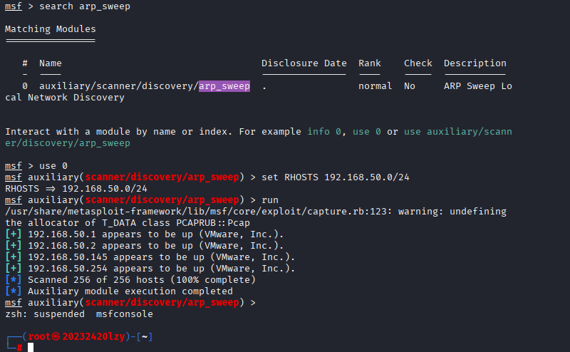Click the highlighted 'arp_sweep' match text
The width and height of the screenshot is (570, 352).
pyautogui.click(x=224, y=86)
